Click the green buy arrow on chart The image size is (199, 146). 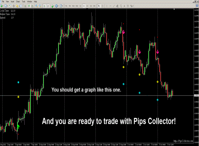coord(18,126)
